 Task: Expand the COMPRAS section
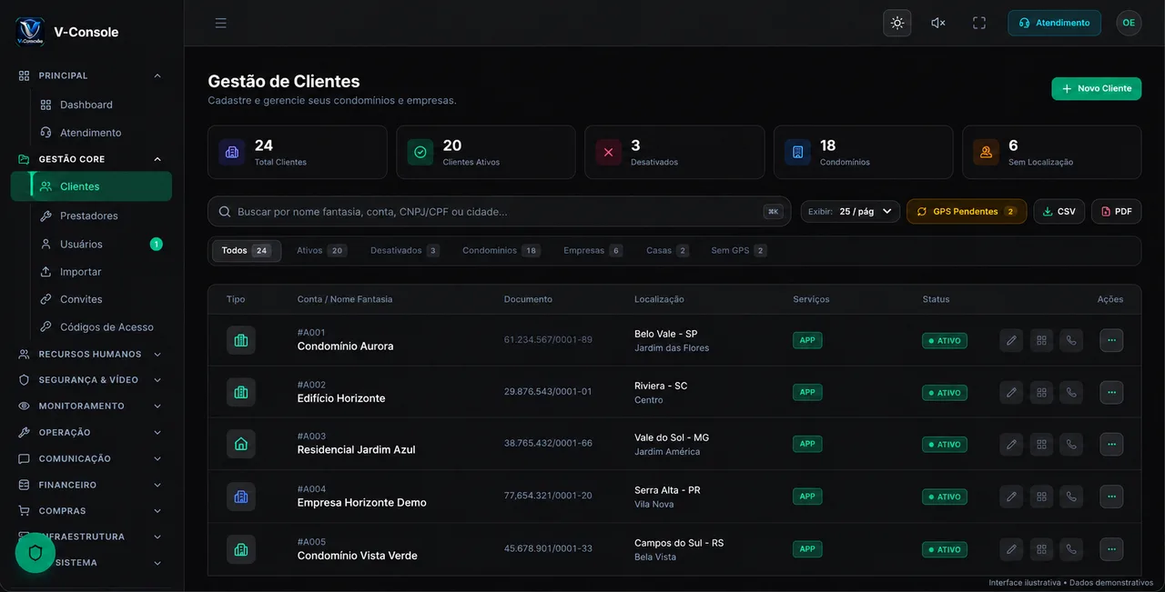point(91,511)
